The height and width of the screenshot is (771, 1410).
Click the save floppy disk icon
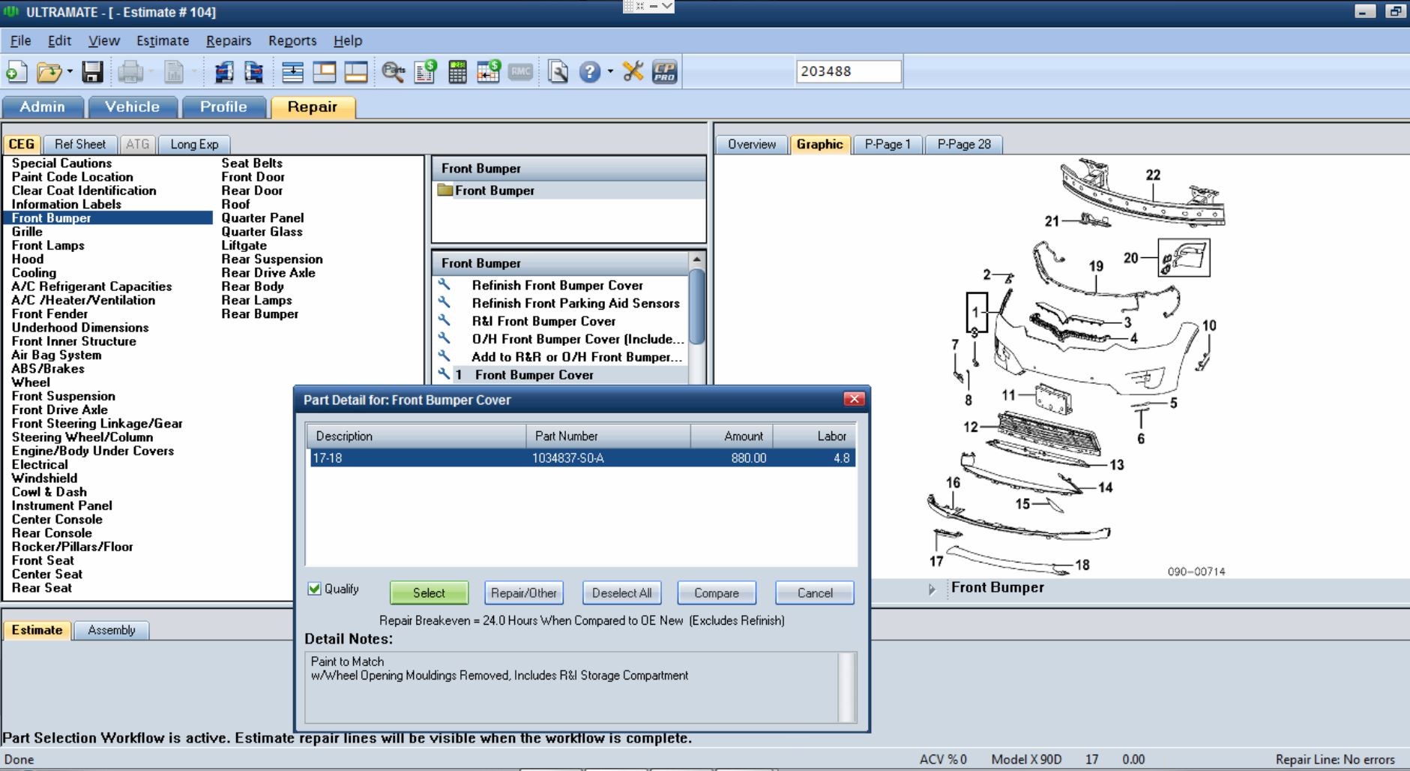[x=92, y=72]
